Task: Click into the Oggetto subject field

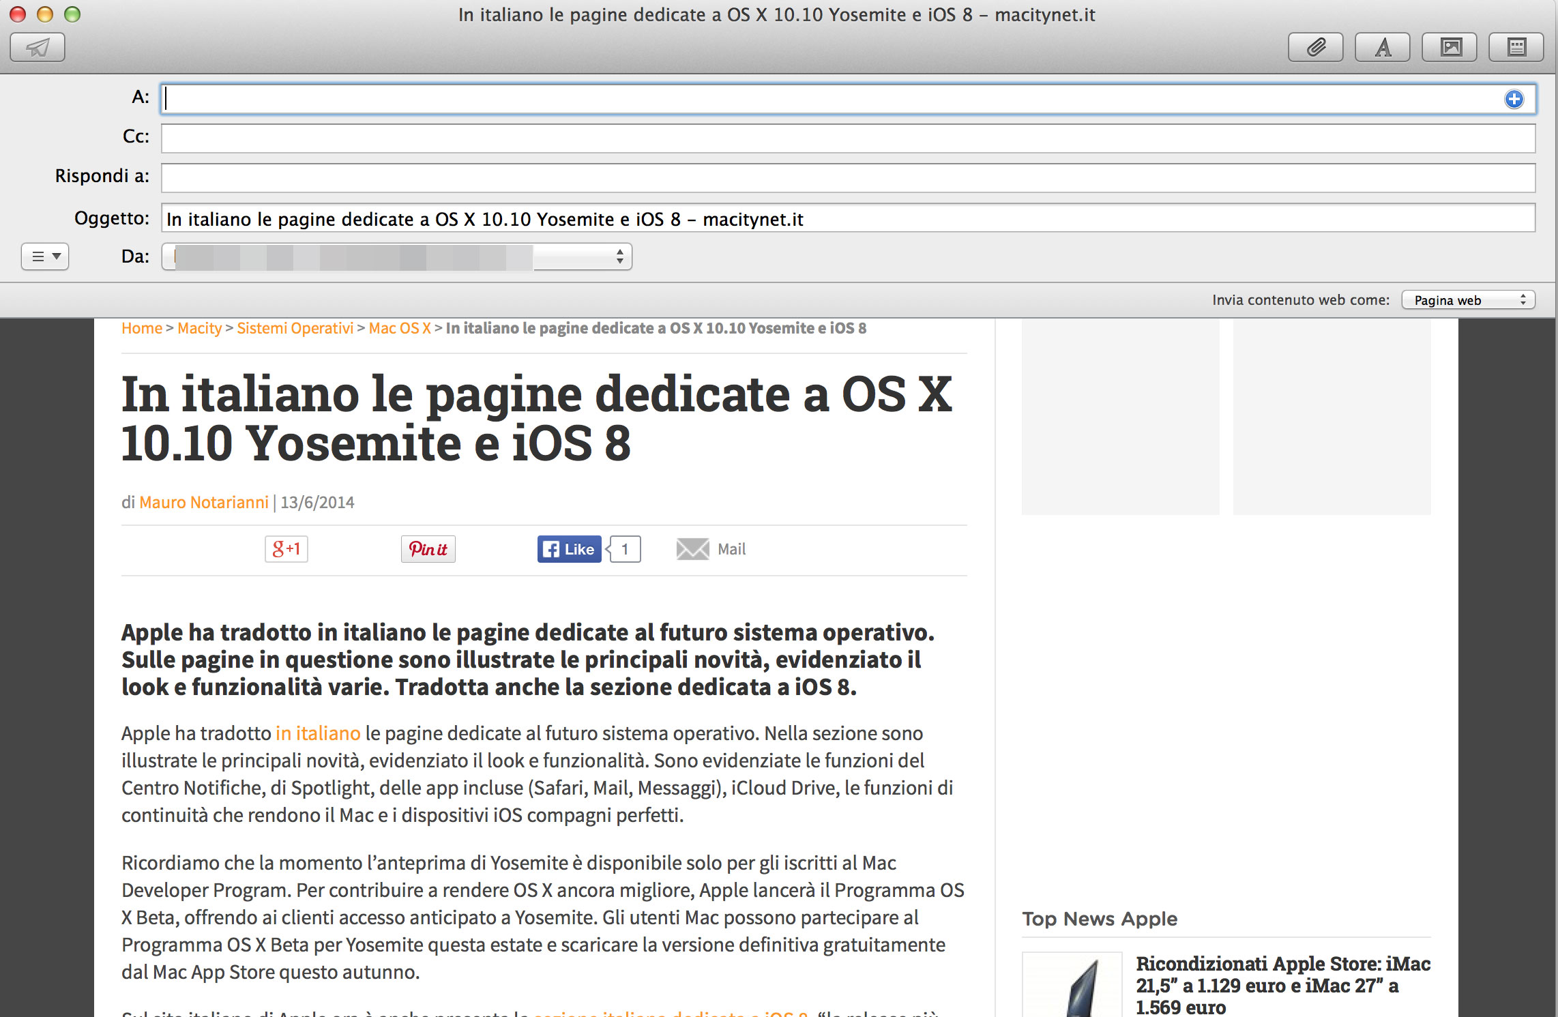Action: 847,219
